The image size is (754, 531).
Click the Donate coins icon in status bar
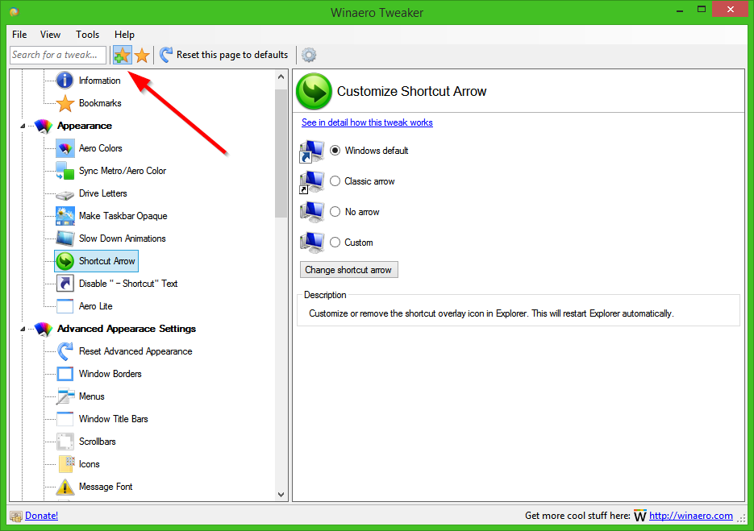16,516
